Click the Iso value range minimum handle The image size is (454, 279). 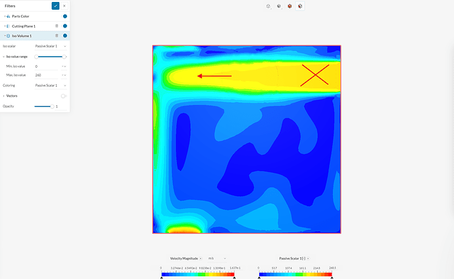coord(36,57)
